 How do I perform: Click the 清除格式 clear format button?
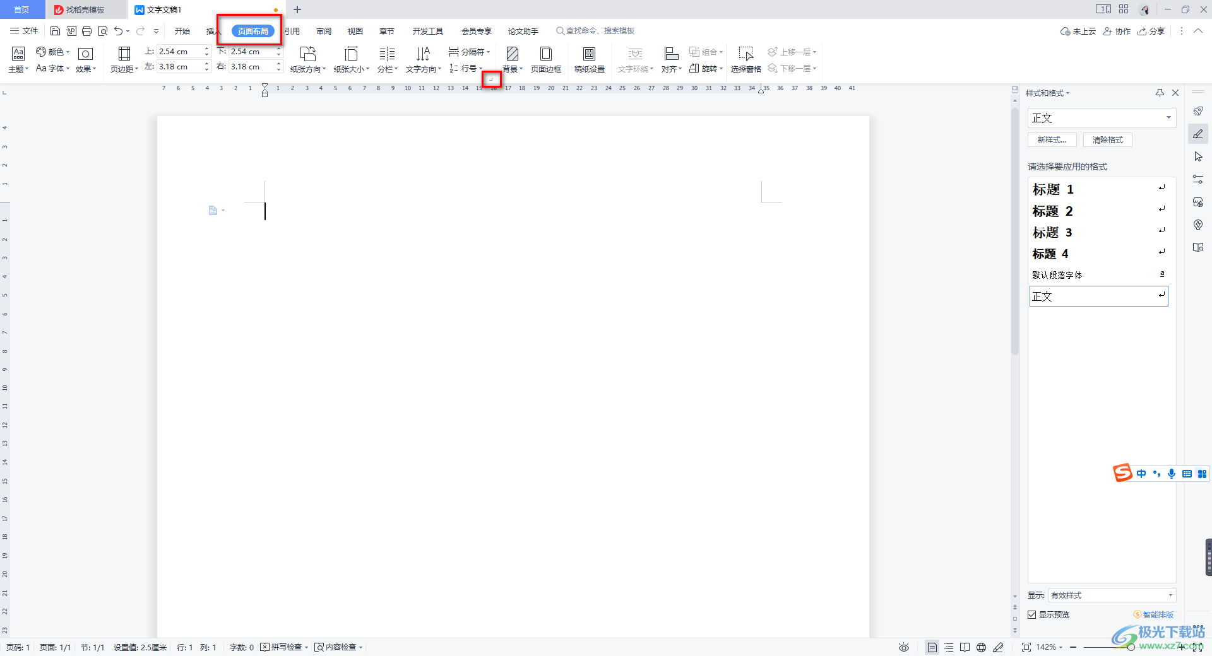tap(1108, 140)
